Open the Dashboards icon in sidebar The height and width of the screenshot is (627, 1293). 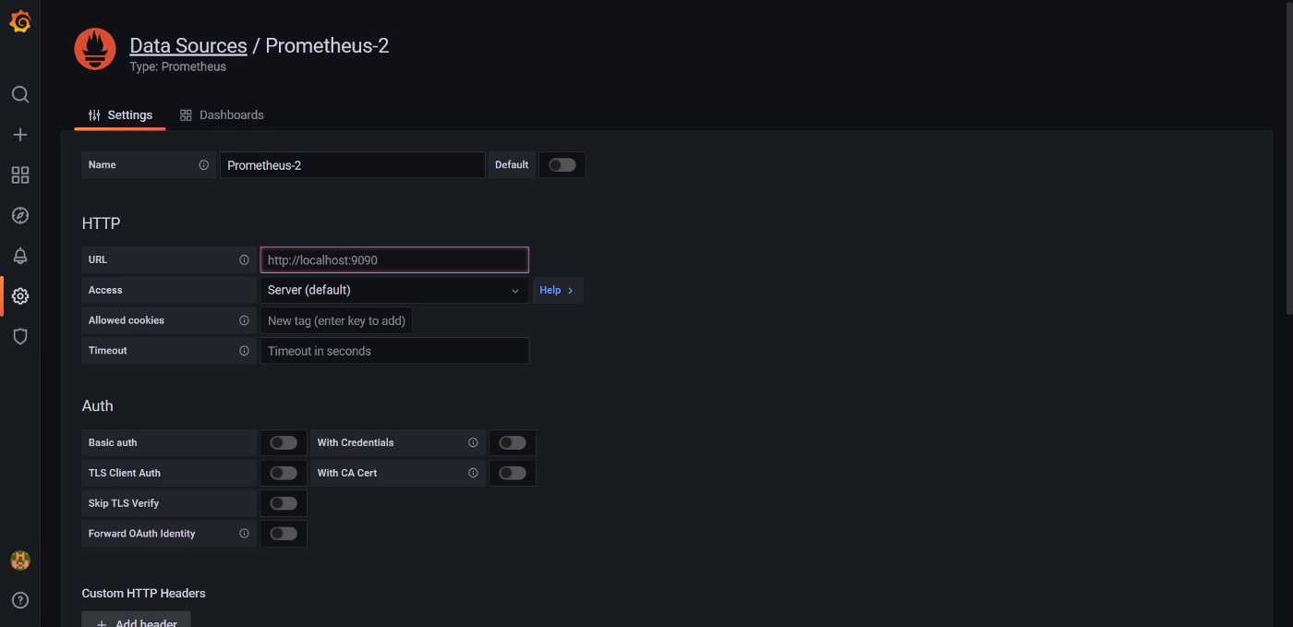point(20,175)
